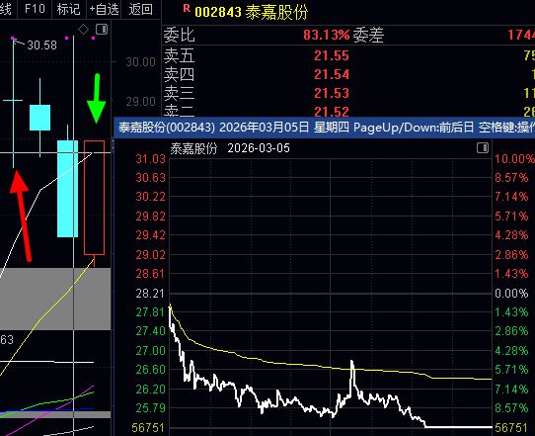
Task: Click the intraday popup title bar
Action: [324, 128]
